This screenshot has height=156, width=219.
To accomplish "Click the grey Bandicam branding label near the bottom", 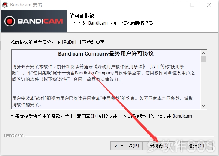I will 14,135.
